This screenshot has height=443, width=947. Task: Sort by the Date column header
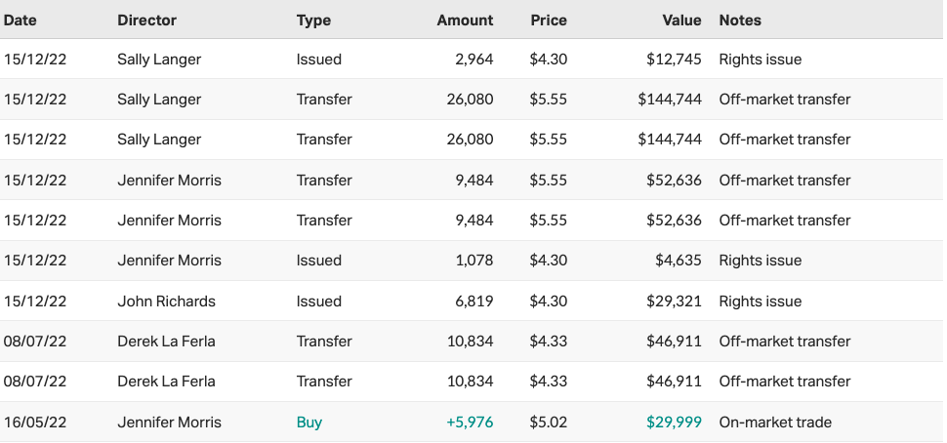[x=20, y=20]
